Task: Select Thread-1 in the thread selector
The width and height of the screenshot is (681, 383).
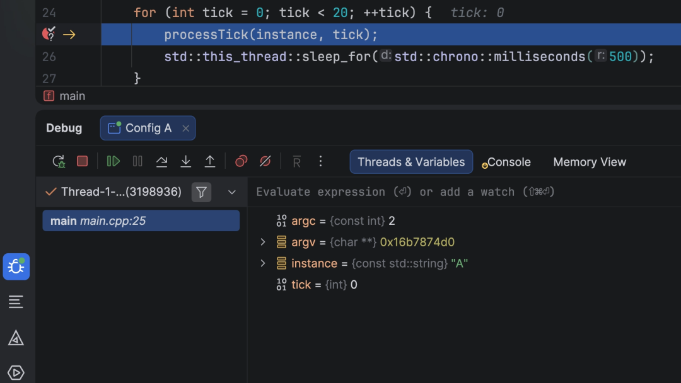Action: point(121,191)
